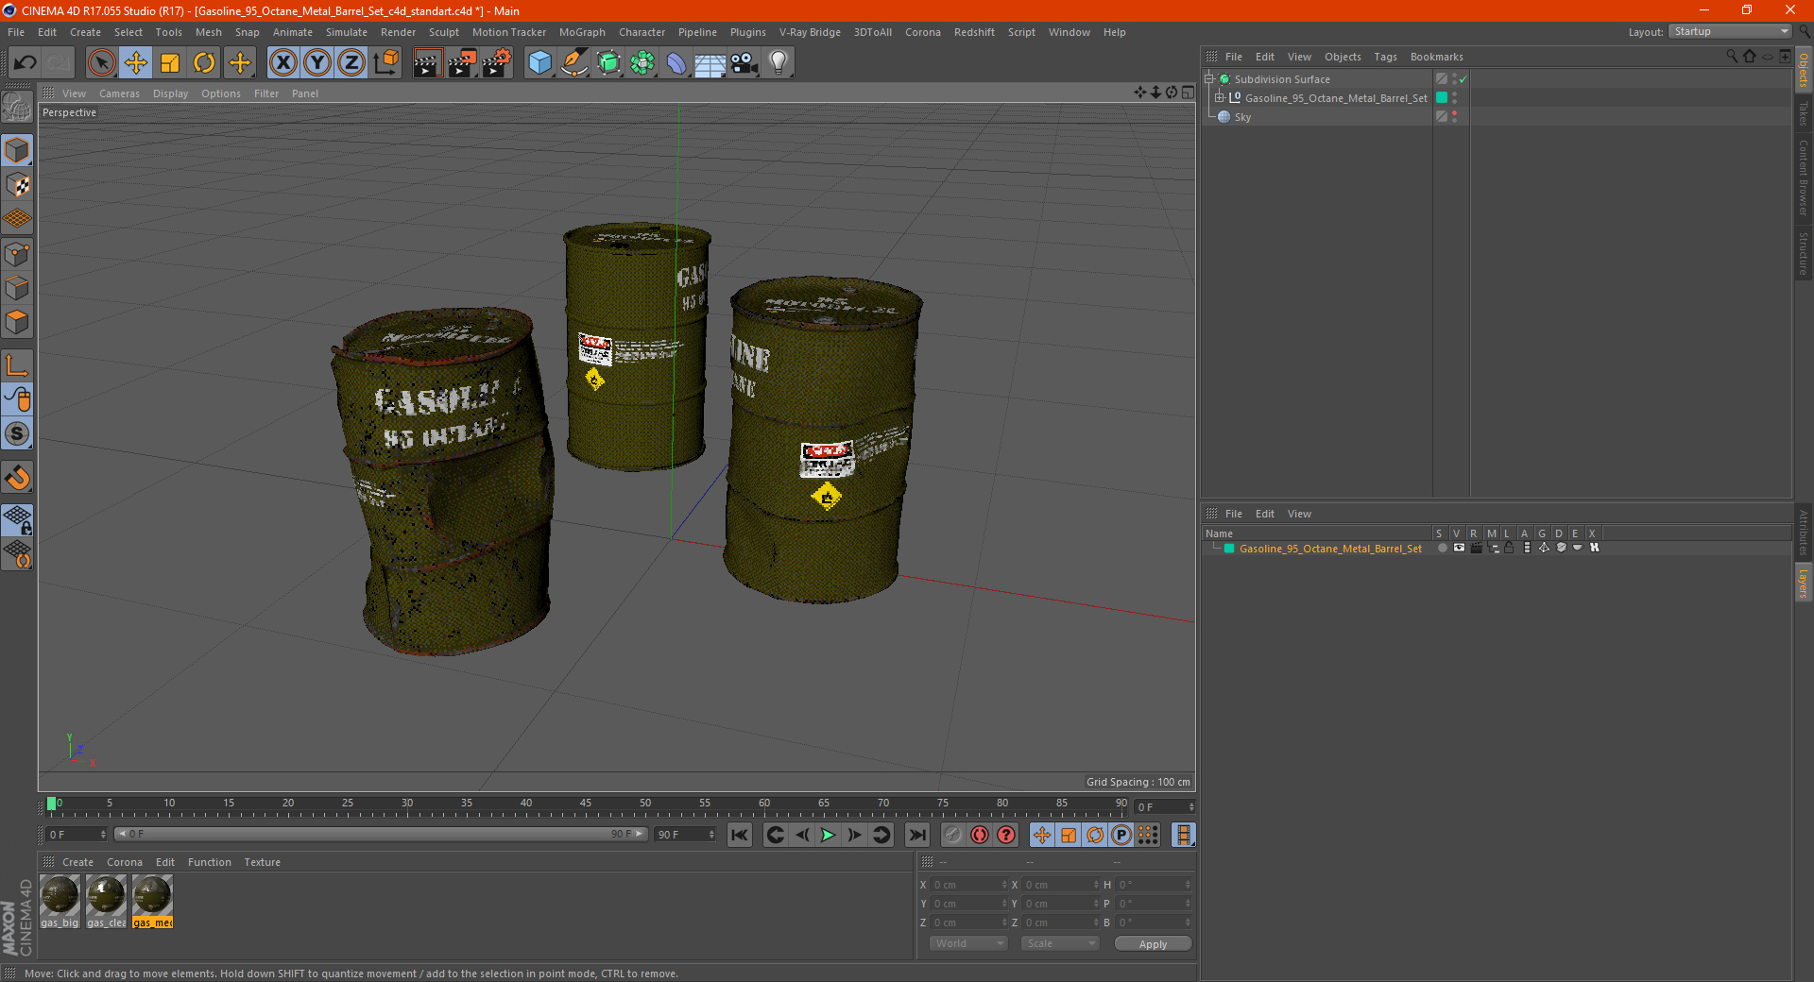Open the Scale mode dropdown

pos(1060,943)
